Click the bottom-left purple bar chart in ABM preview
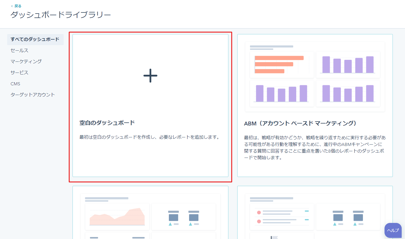405x239 pixels. (282, 93)
